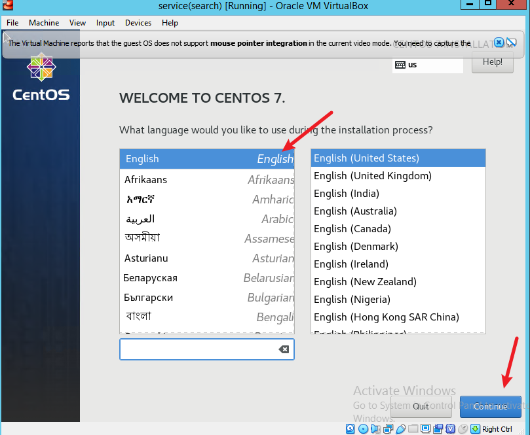Click the Quit button
The height and width of the screenshot is (435, 530).
coord(421,406)
